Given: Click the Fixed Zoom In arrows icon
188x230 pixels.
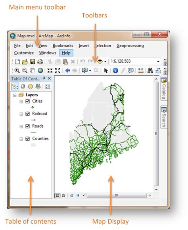Looking at the screenshot, I should pos(50,71).
